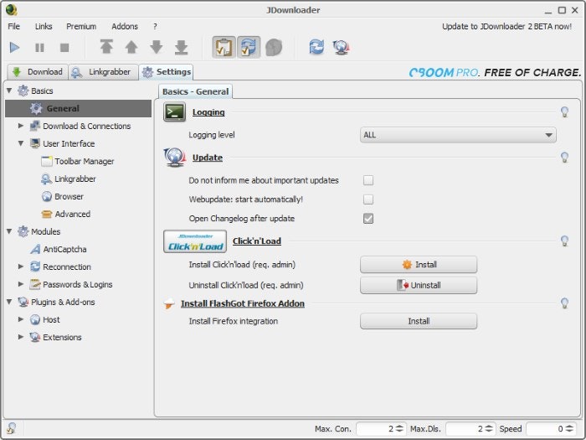Select AntiCaptcha in the settings tree
586x440 pixels.
[x=59, y=249]
